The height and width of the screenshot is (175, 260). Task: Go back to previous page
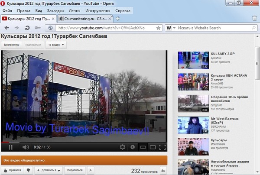coord(5,28)
